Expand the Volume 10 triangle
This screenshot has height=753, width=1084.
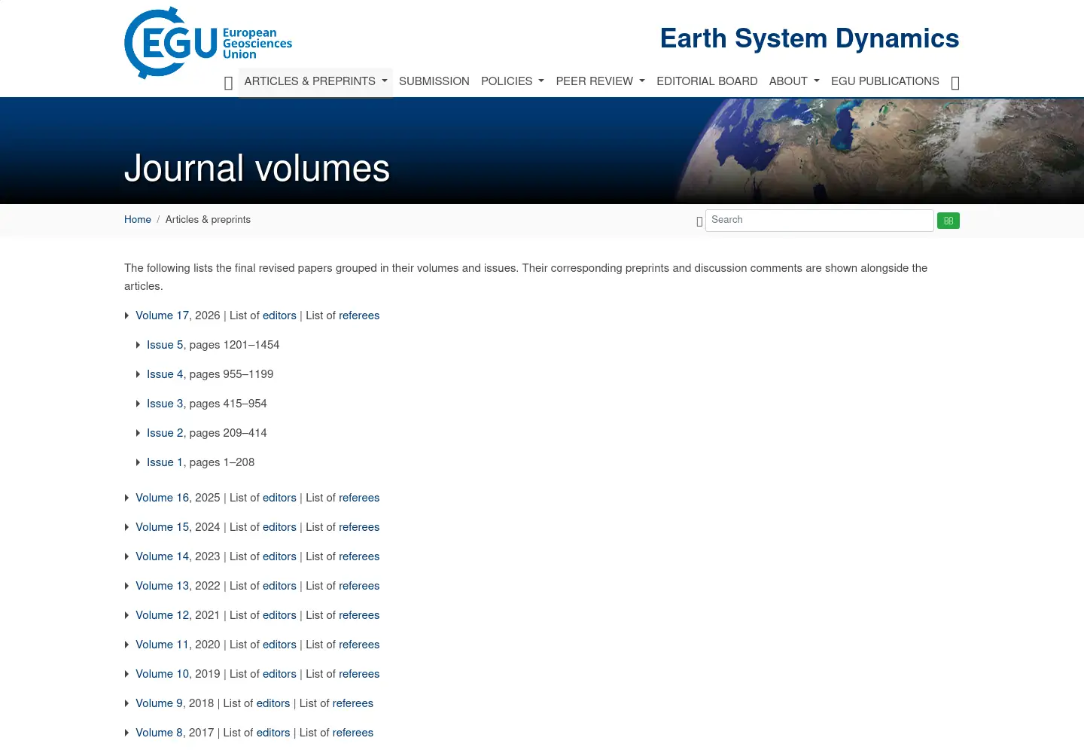126,674
